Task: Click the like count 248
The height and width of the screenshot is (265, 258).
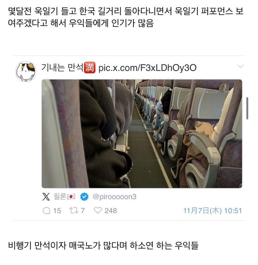Action: pos(111,211)
